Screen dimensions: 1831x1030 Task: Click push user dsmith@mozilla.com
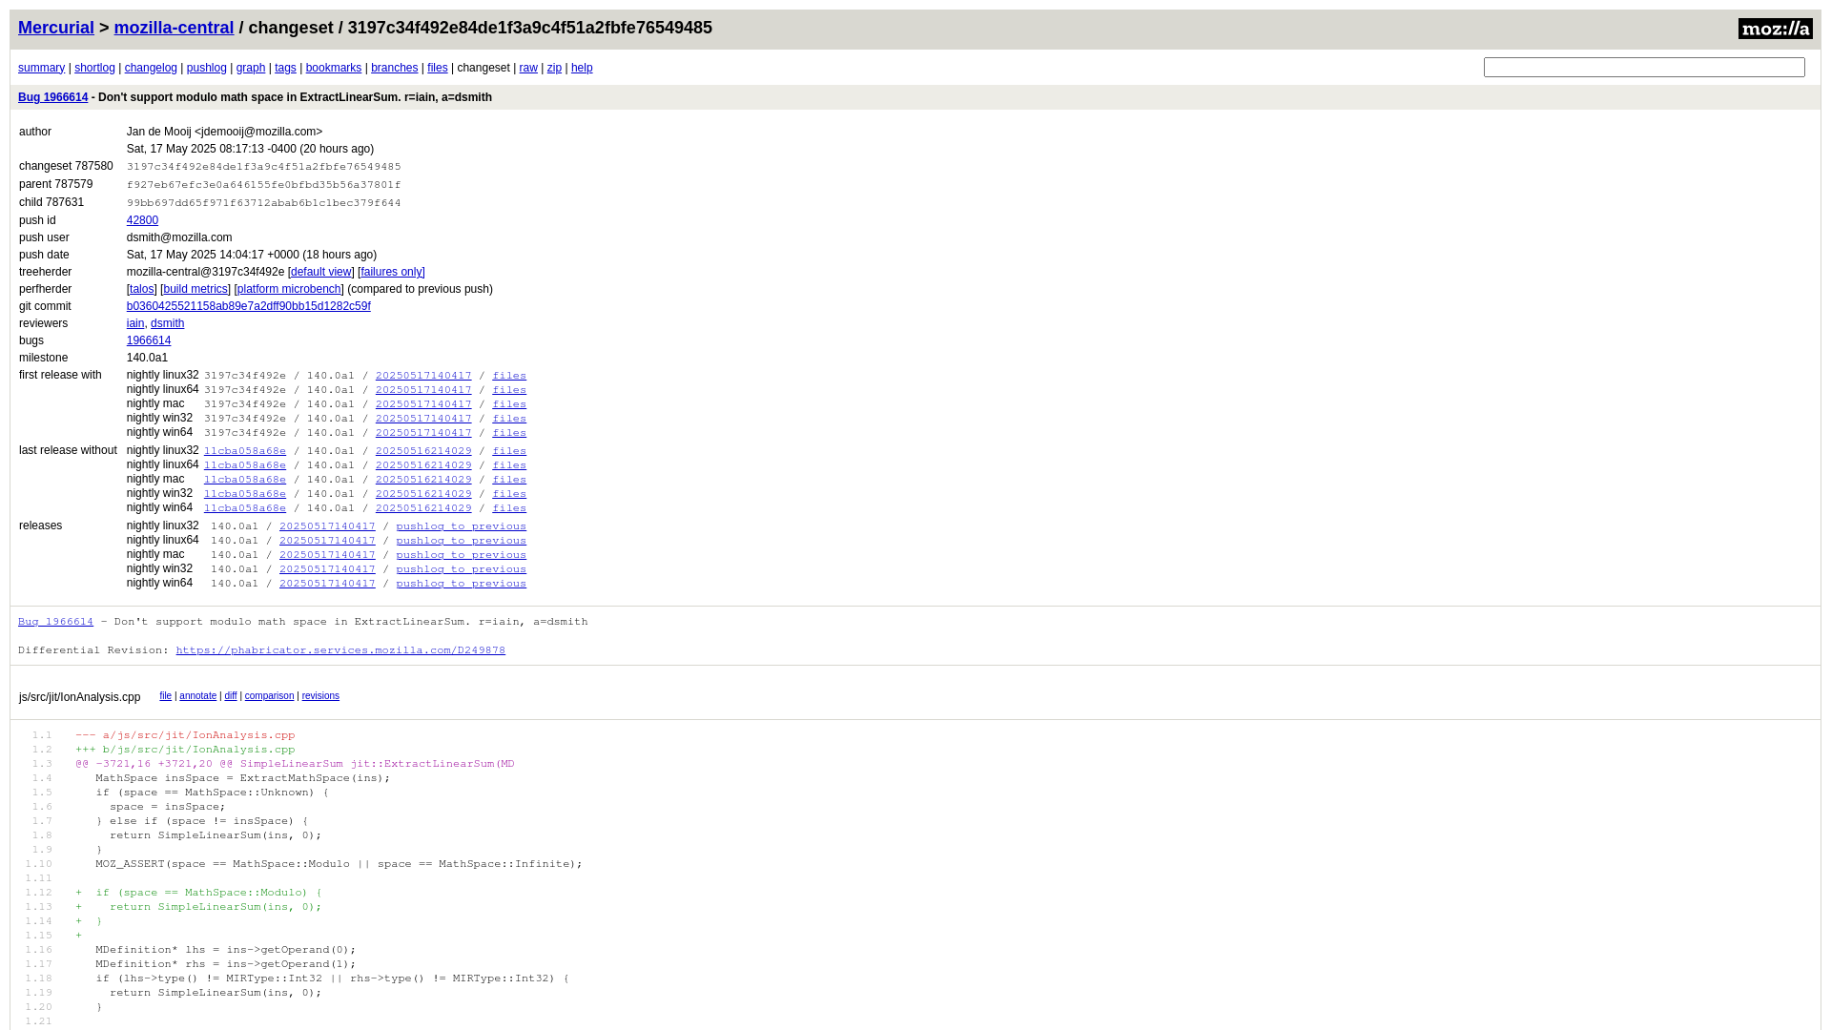[179, 237]
